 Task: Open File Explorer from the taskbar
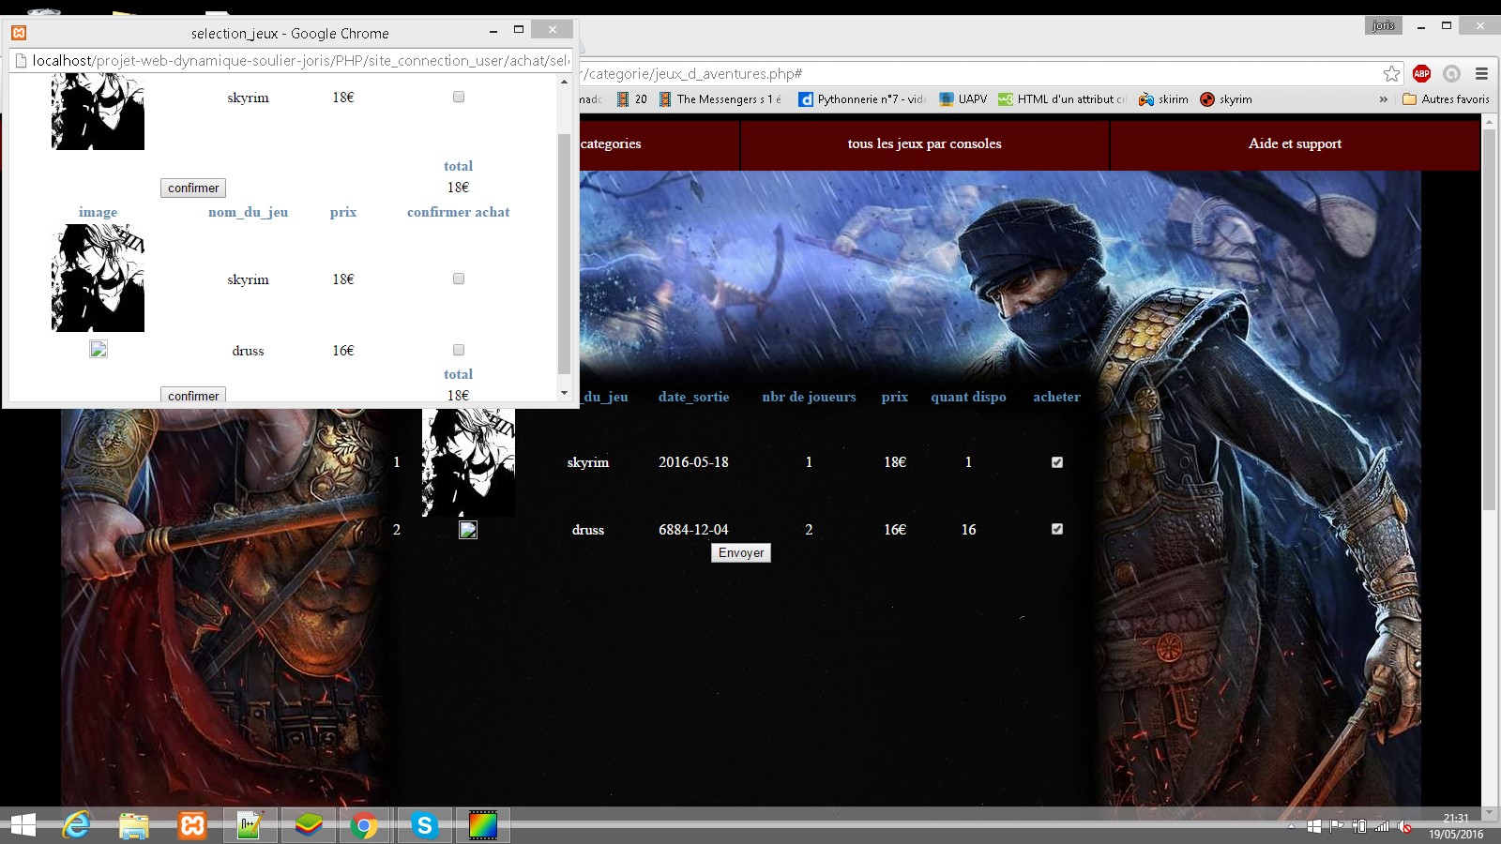pyautogui.click(x=134, y=825)
